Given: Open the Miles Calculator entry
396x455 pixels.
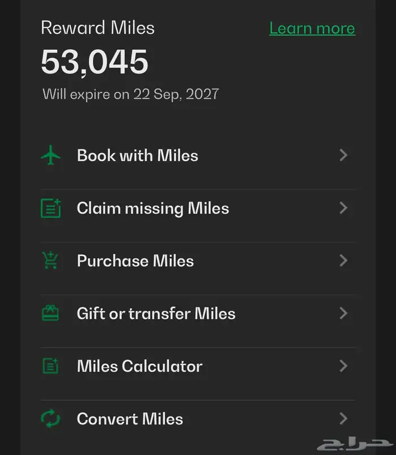Looking at the screenshot, I should [140, 366].
